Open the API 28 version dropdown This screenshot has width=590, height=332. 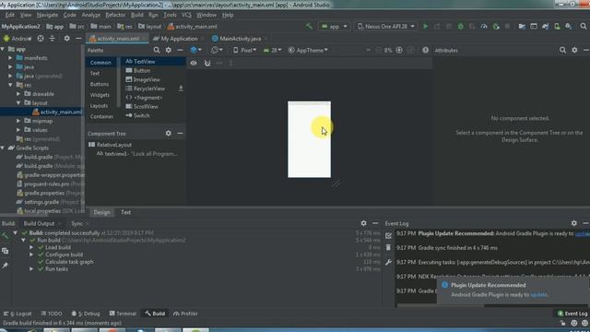[x=273, y=50]
